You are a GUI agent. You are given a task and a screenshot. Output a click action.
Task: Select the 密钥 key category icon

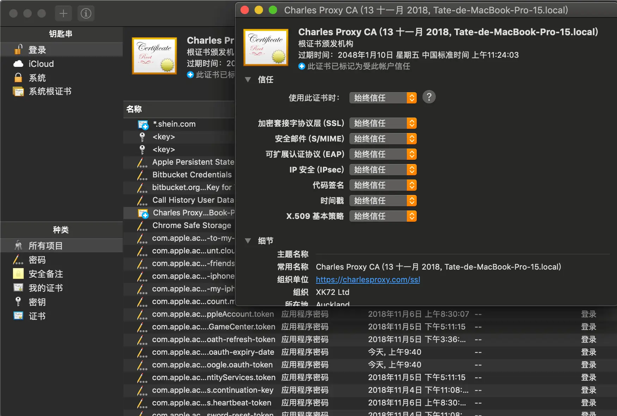(x=18, y=302)
